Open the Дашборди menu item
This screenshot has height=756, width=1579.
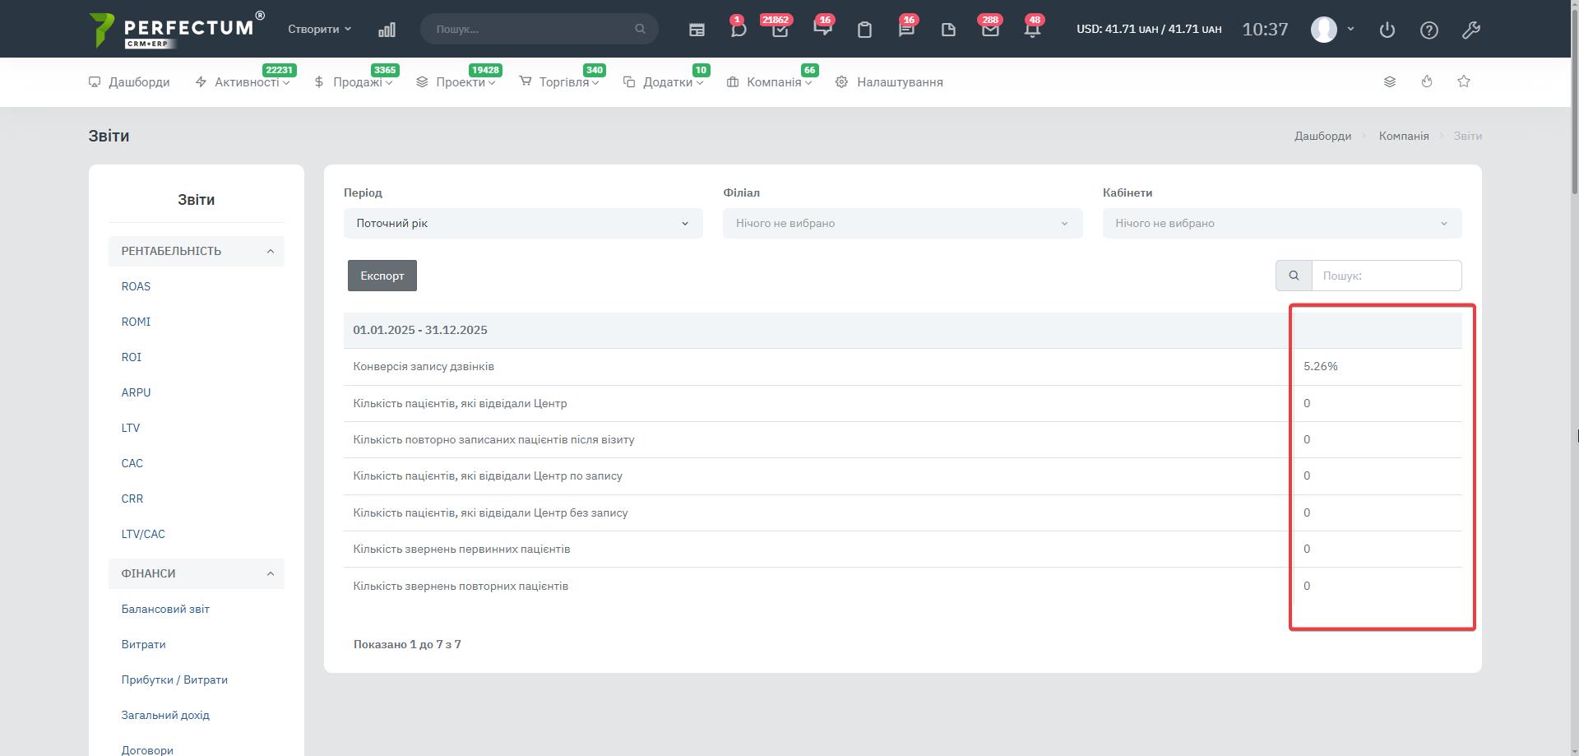(x=129, y=82)
